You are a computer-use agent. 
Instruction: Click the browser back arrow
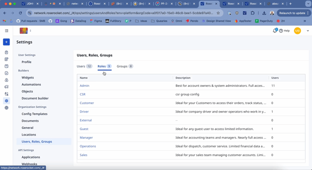(x=5, y=13)
